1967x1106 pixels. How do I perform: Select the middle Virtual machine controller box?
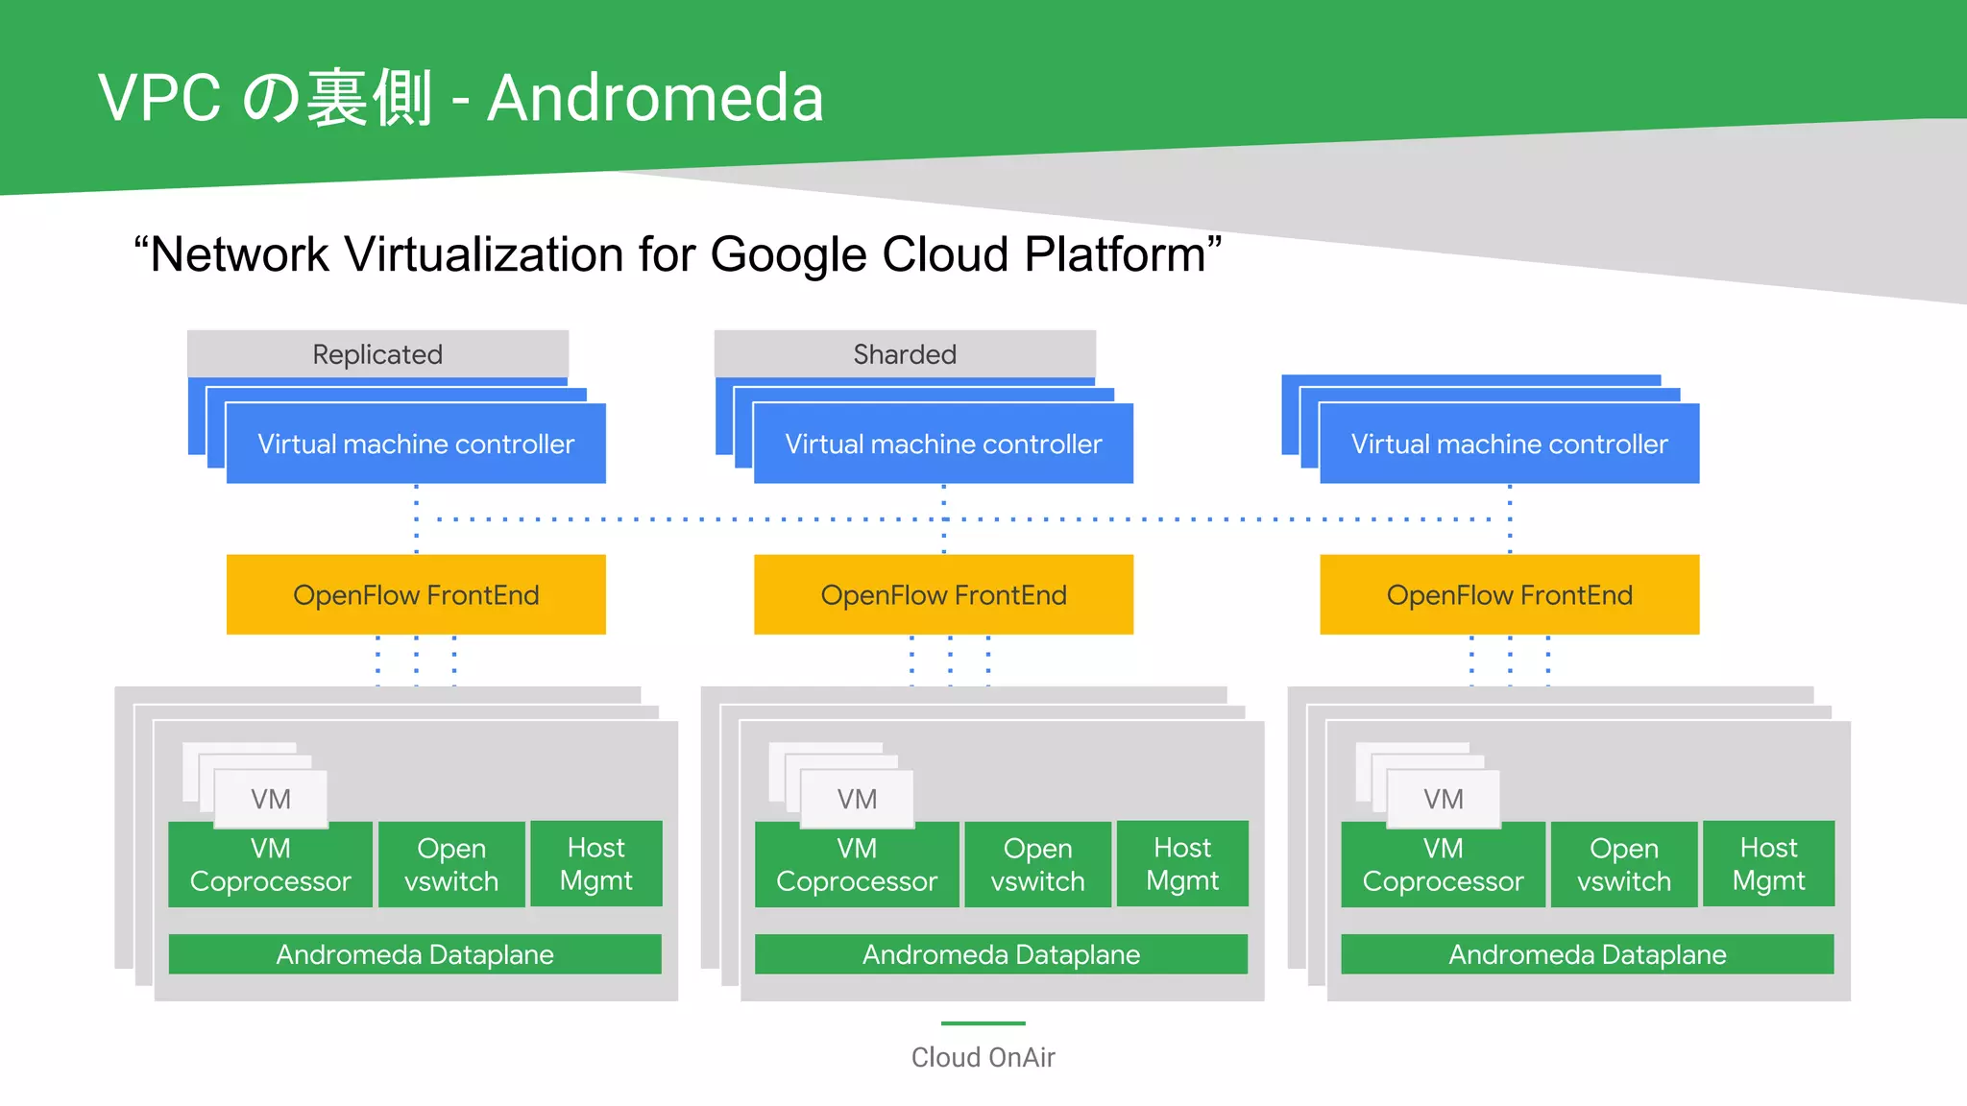tap(943, 444)
